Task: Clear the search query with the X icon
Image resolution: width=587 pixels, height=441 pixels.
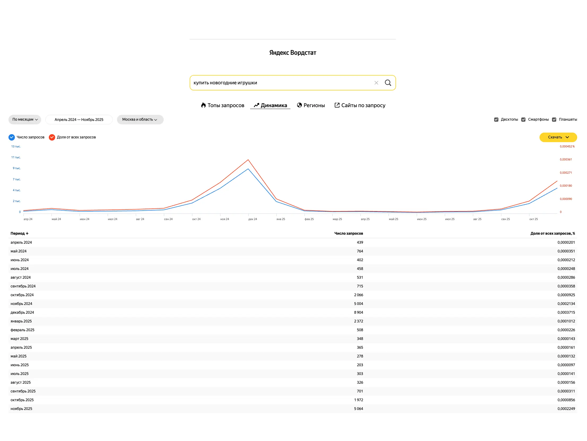Action: pos(376,83)
